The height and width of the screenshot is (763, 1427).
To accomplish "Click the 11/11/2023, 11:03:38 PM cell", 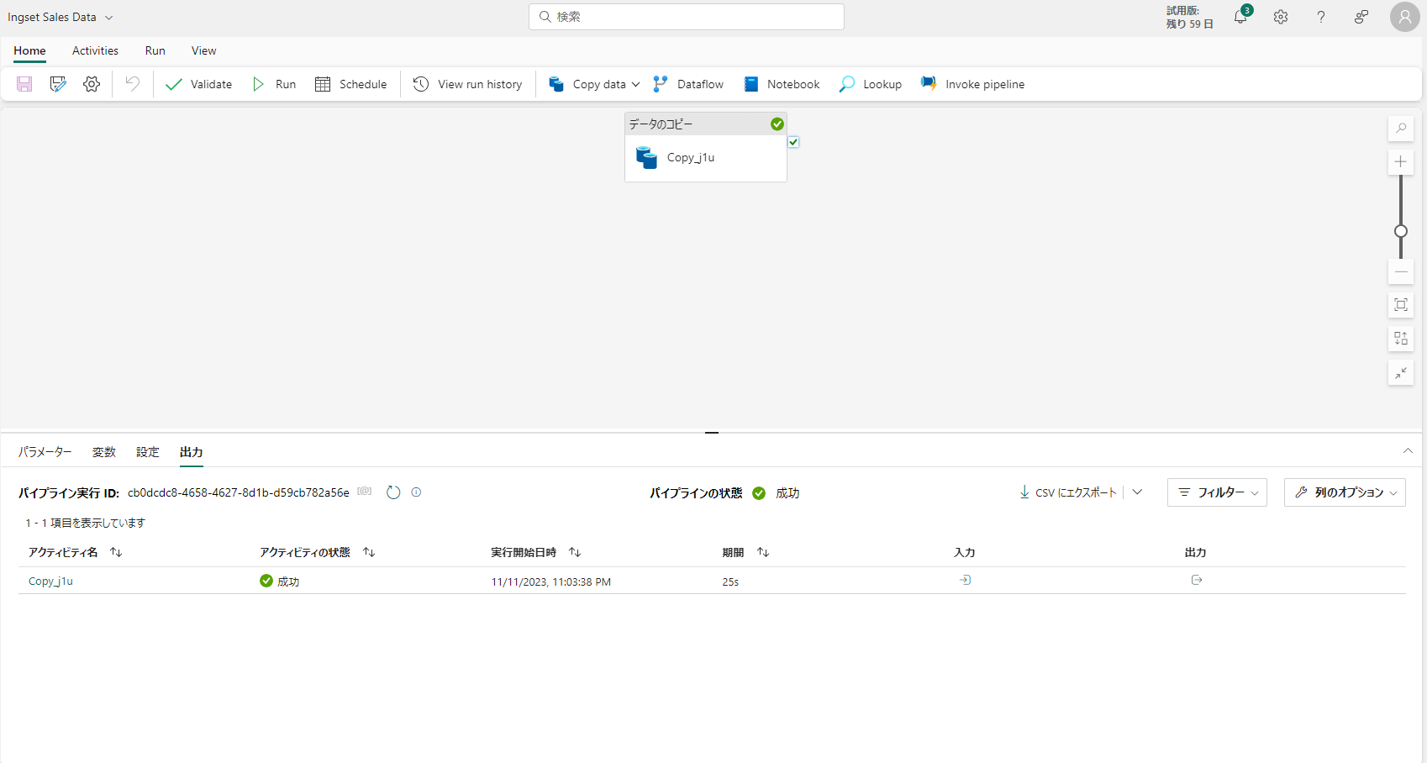I will 551,581.
